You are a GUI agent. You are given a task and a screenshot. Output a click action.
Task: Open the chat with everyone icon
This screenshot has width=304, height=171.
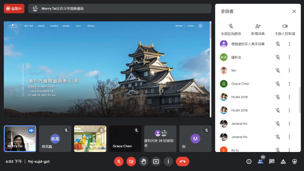[272, 161]
